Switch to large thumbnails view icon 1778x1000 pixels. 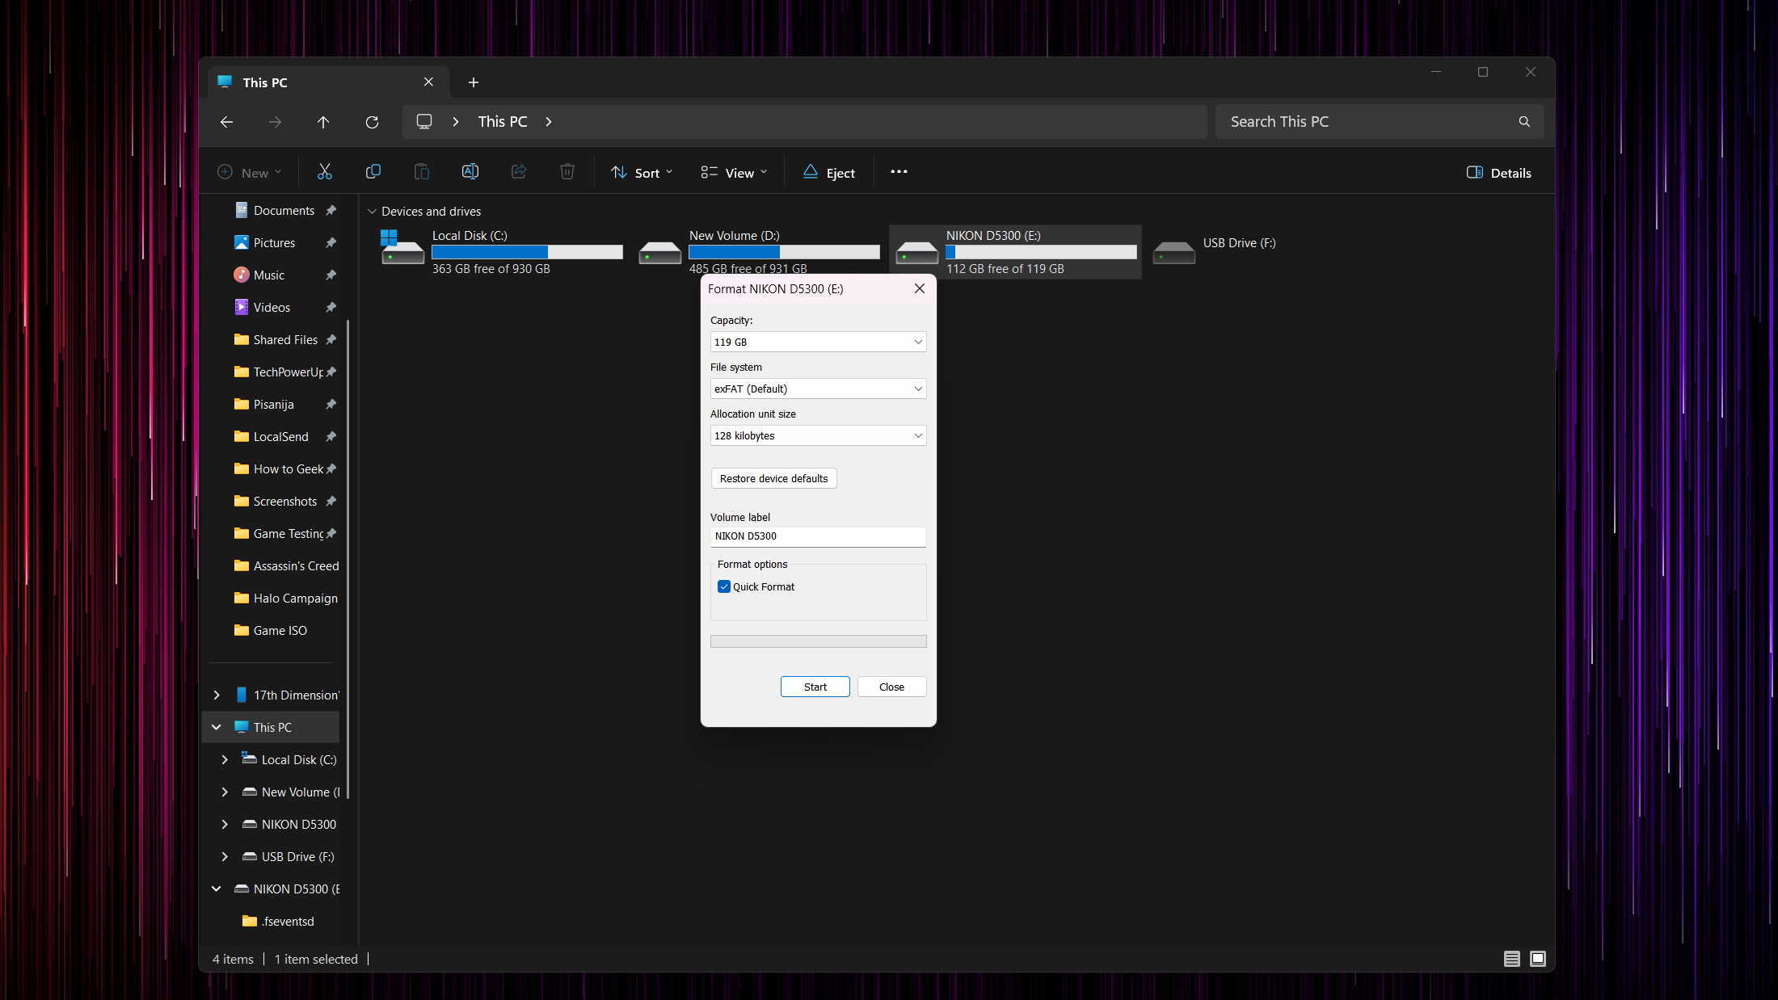pos(1538,959)
